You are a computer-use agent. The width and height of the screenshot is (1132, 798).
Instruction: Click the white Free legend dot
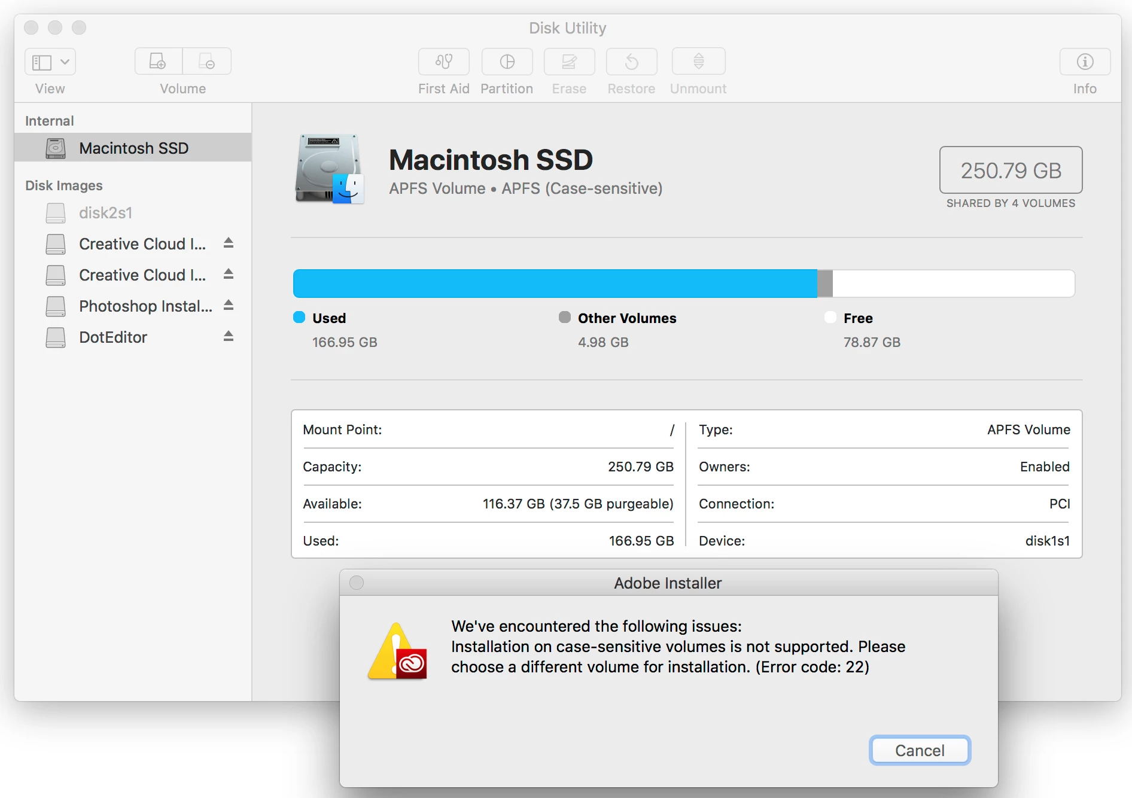tap(830, 317)
